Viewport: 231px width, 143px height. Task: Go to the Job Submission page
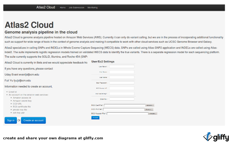76,8
